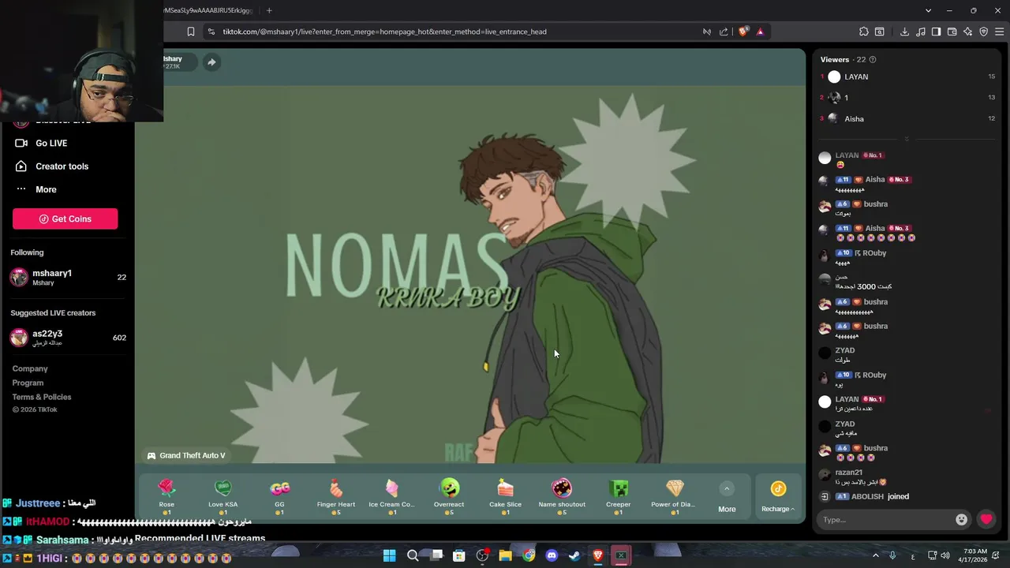Send a Love KSA gift

click(x=223, y=495)
